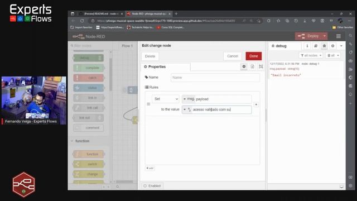357x201 pixels.
Task: Open the msg. type selector dropdown
Action: pos(189,99)
